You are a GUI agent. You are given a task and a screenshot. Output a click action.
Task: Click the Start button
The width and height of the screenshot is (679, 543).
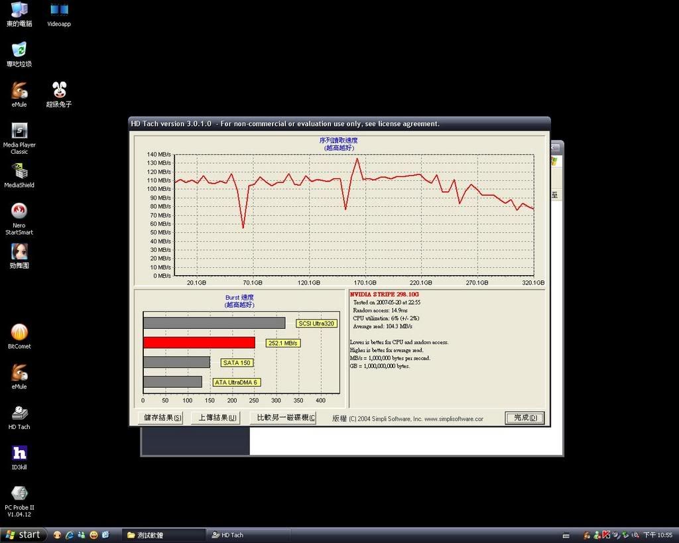[x=23, y=535]
